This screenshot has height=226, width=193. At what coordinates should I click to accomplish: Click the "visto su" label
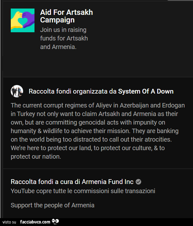tap(9, 222)
